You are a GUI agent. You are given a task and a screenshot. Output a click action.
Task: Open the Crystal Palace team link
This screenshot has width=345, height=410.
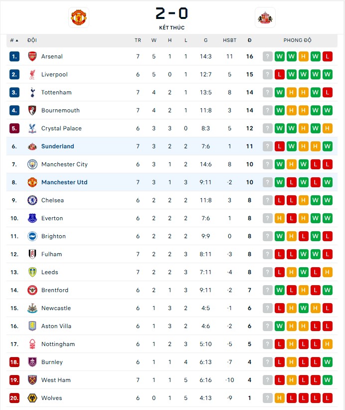(x=61, y=128)
